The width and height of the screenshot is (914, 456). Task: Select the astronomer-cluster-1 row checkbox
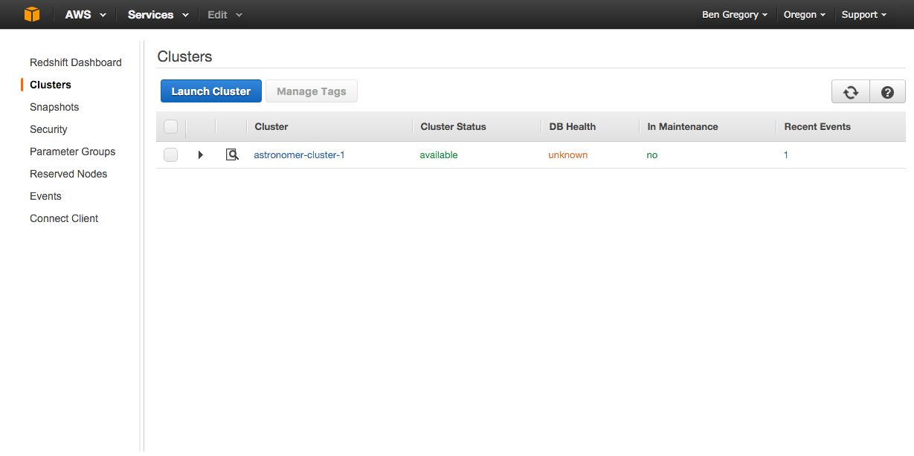[171, 155]
